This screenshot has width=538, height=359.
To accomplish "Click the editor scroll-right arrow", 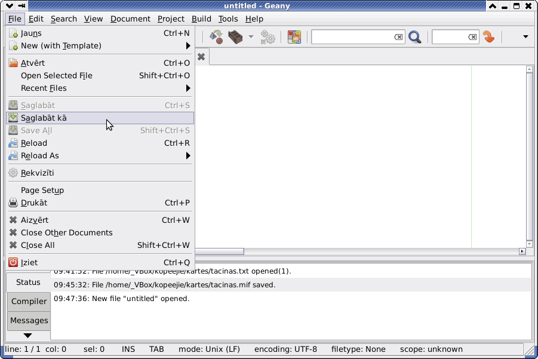I will [x=522, y=251].
